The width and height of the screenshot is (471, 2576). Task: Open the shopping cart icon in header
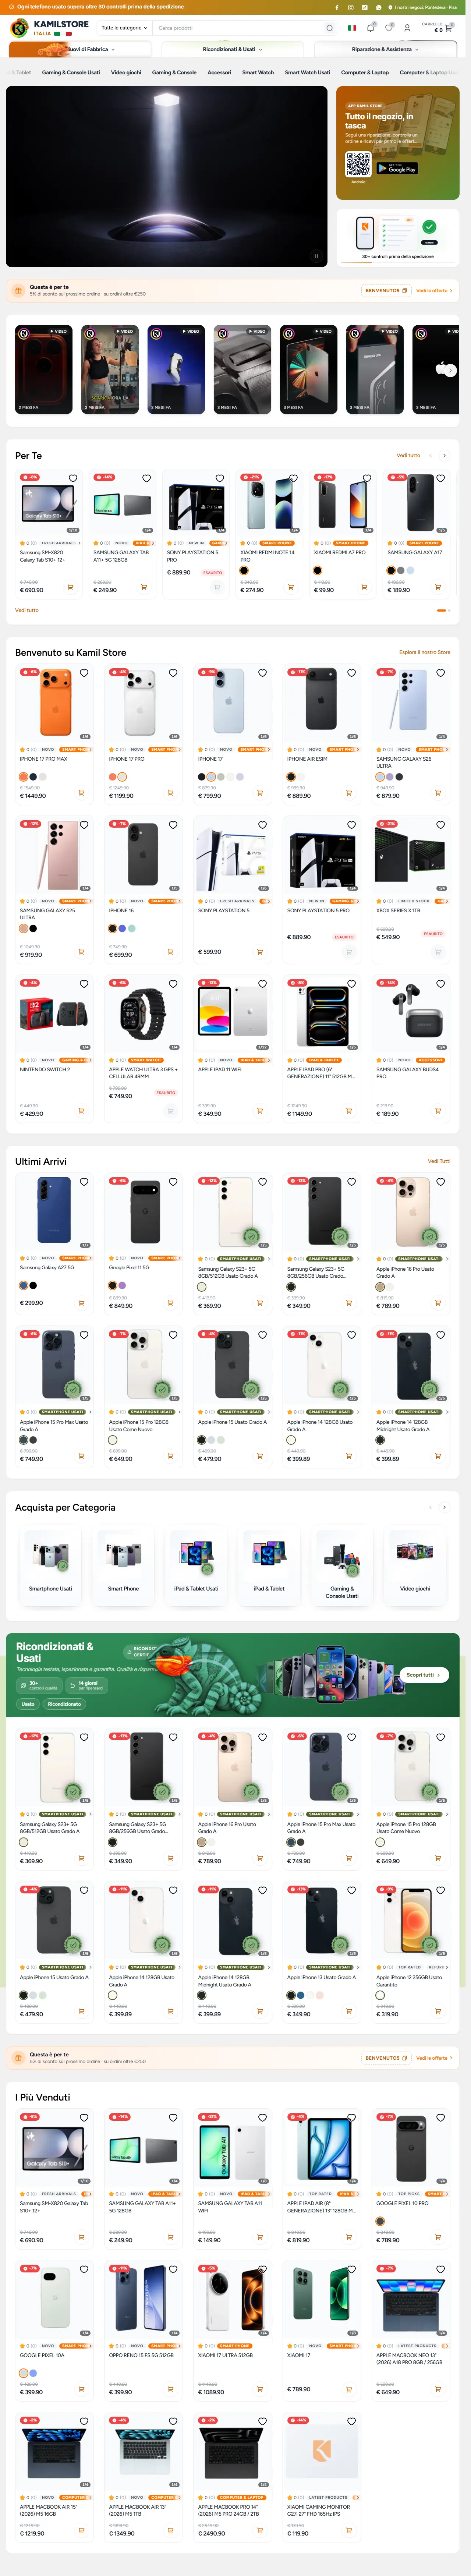[447, 28]
